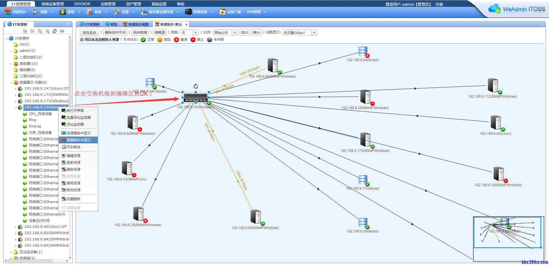Choose 历史曲线 from the context menu
Viewport: 549px width, 265px height.
(73, 147)
